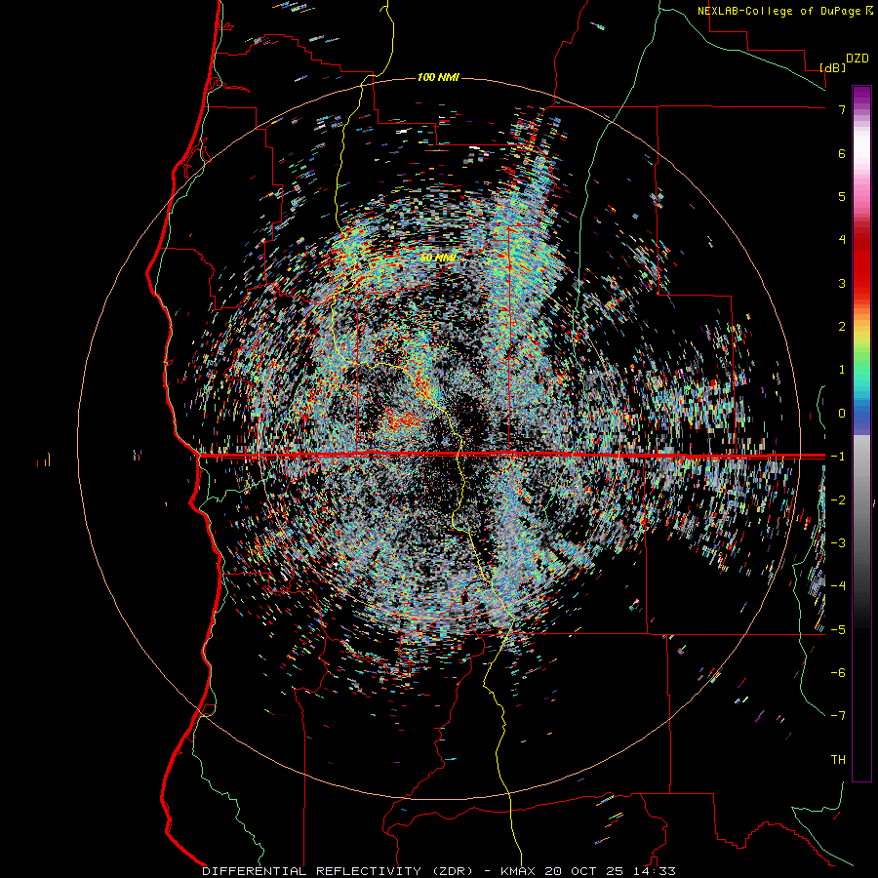
Task: Click the 2 value on the color scale
Action: (842, 327)
